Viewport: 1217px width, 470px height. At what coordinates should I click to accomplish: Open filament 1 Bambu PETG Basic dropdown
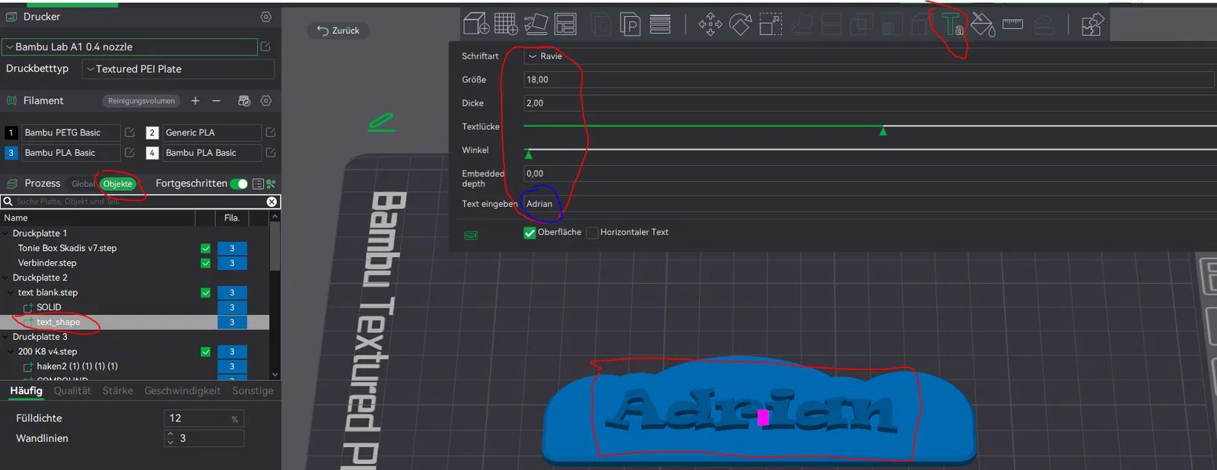(x=71, y=132)
